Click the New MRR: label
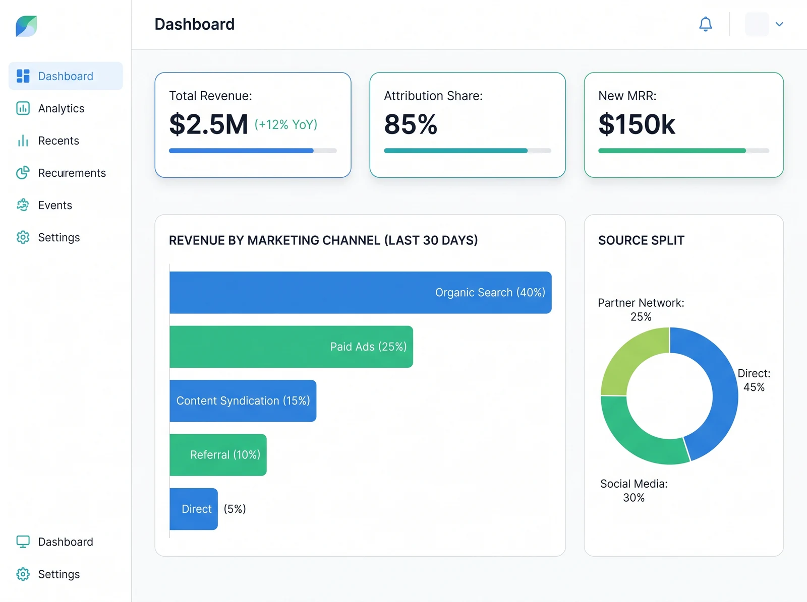 click(x=627, y=96)
